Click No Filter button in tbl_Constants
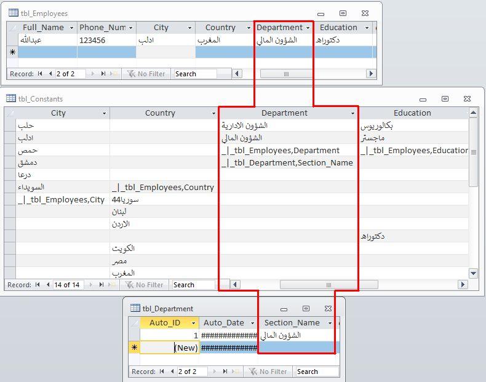Viewport: 486px width, 382px height. 145,285
